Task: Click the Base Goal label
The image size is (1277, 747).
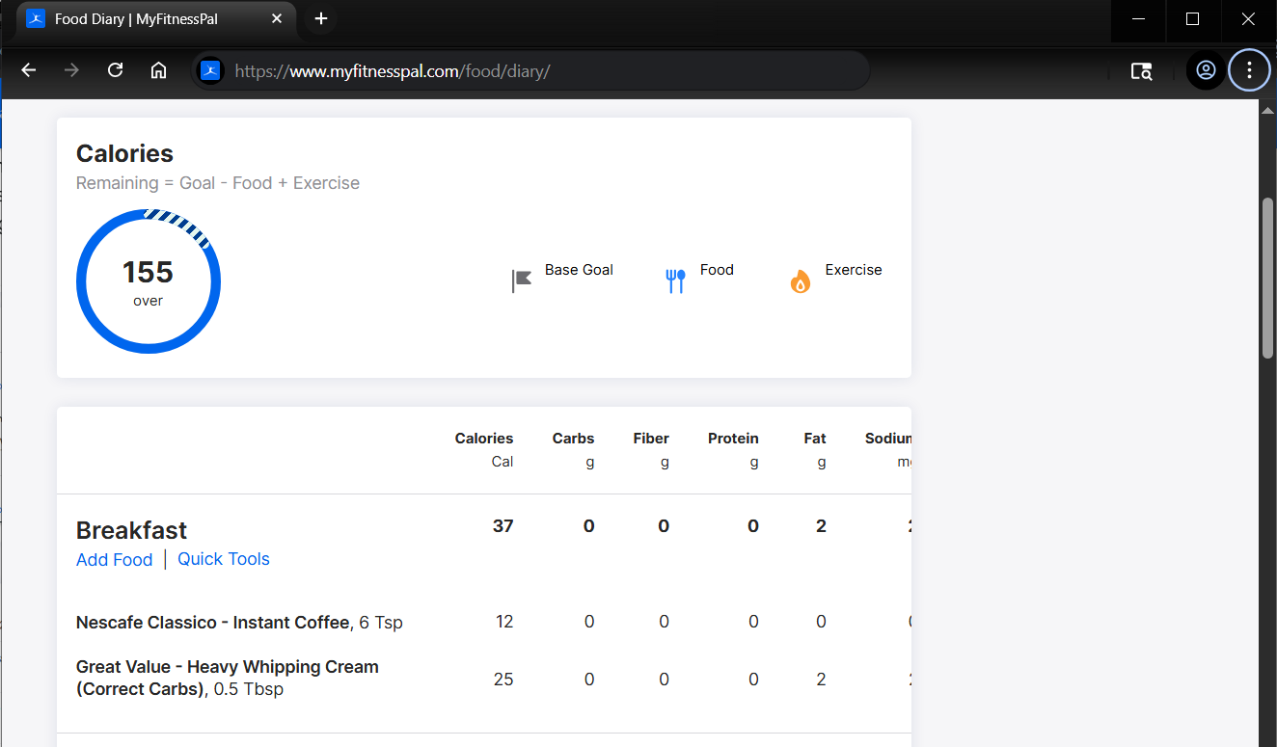Action: click(x=579, y=270)
